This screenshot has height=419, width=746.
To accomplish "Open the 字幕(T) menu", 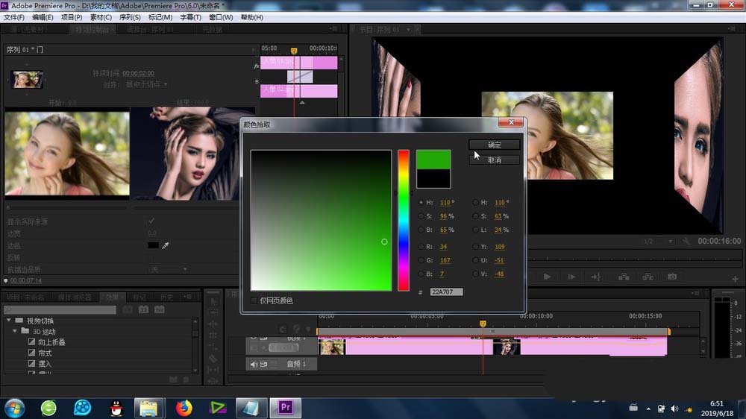I will click(x=191, y=17).
